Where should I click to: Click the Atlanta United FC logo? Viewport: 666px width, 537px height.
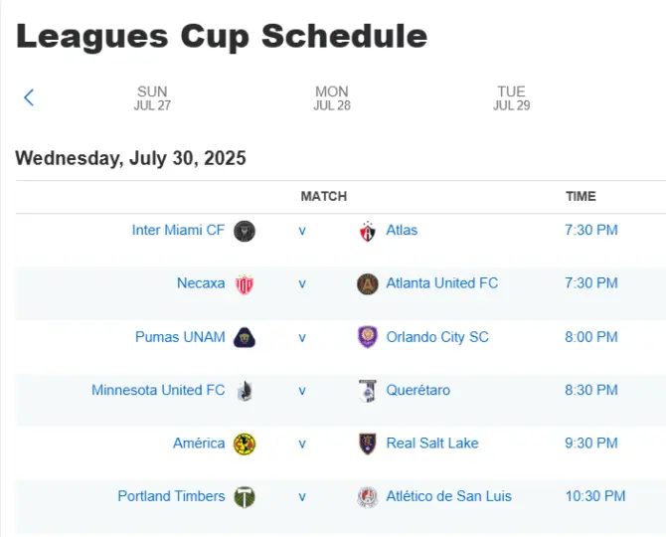coord(368,284)
